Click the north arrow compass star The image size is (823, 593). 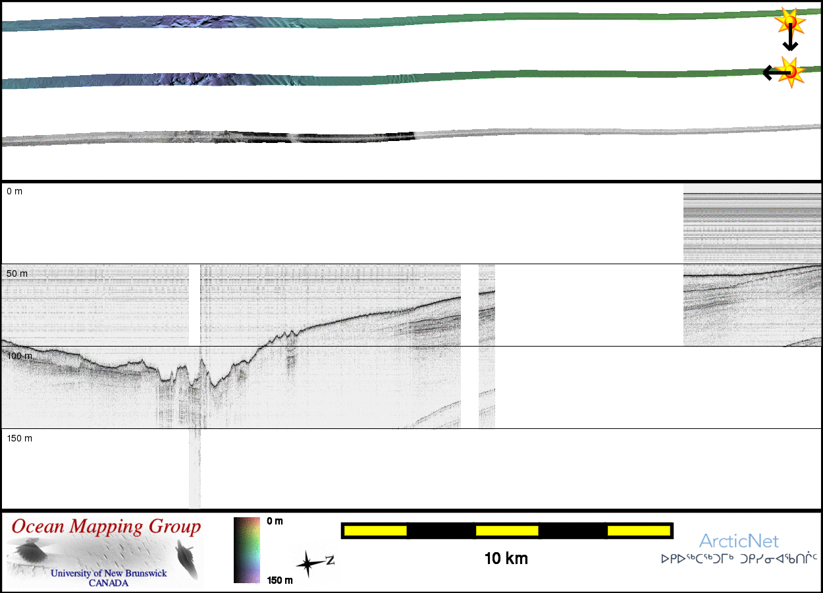(x=307, y=564)
